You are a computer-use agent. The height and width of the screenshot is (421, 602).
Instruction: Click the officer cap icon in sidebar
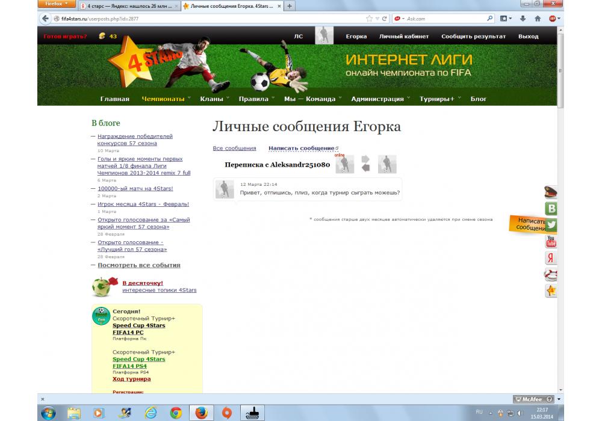coord(551,192)
